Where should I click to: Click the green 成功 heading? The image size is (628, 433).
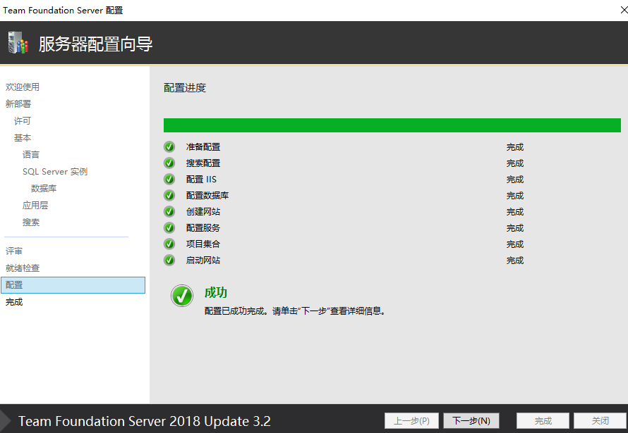(215, 292)
